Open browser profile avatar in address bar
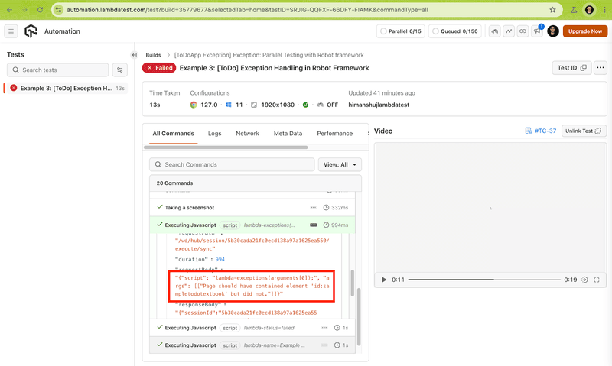This screenshot has width=612, height=366. click(589, 10)
